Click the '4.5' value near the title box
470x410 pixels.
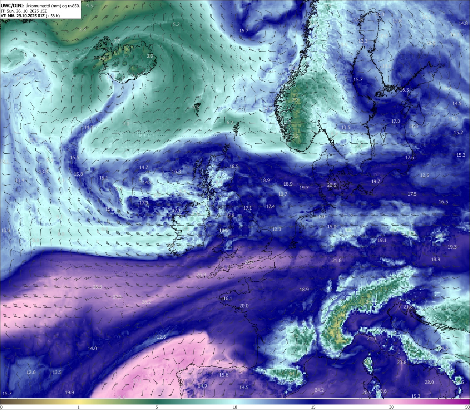(89, 6)
